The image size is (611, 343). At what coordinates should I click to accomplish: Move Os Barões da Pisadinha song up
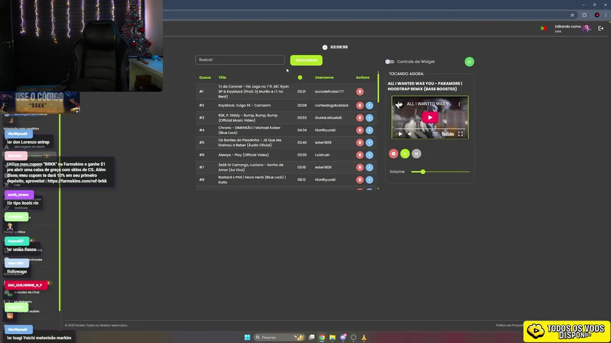click(x=369, y=142)
